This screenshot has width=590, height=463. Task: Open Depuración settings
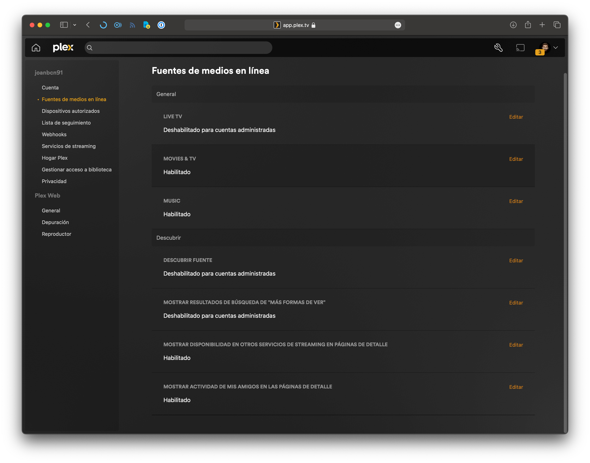tap(55, 222)
